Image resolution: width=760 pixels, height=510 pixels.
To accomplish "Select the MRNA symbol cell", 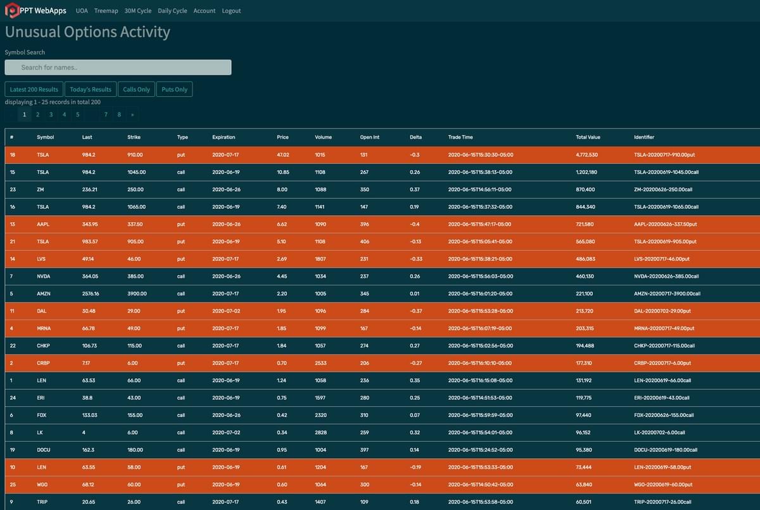I will 44,328.
